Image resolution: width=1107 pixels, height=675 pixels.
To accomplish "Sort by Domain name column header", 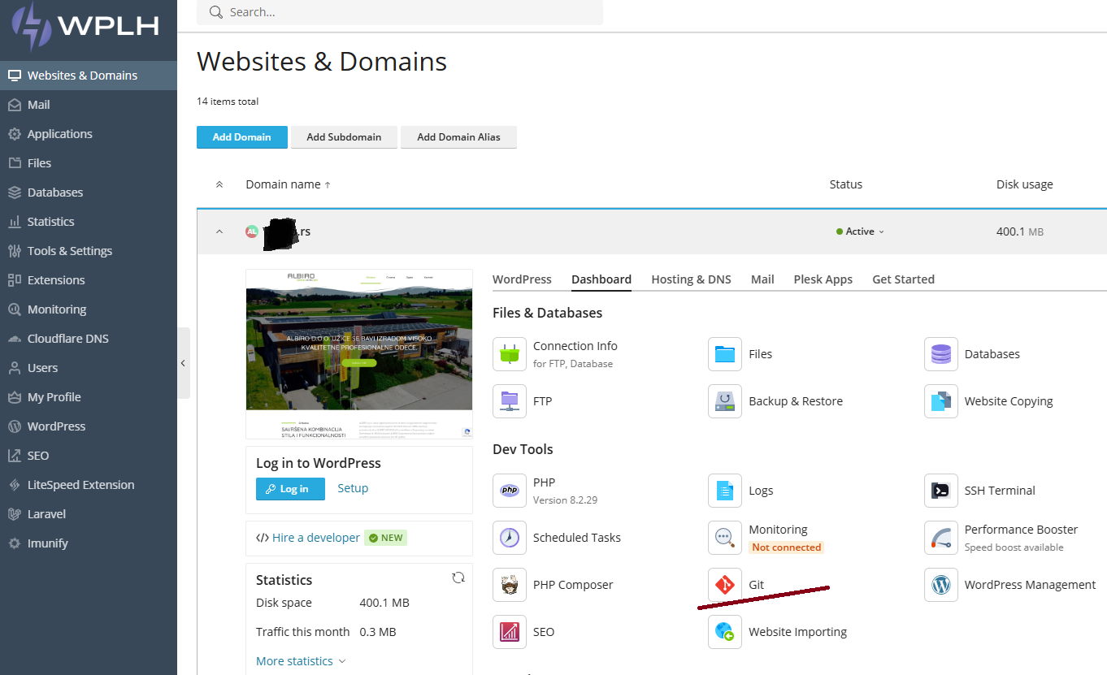I will 288,184.
